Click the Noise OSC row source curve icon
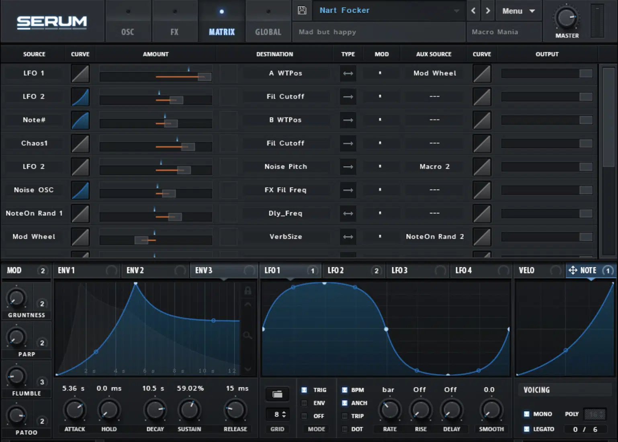 click(80, 190)
